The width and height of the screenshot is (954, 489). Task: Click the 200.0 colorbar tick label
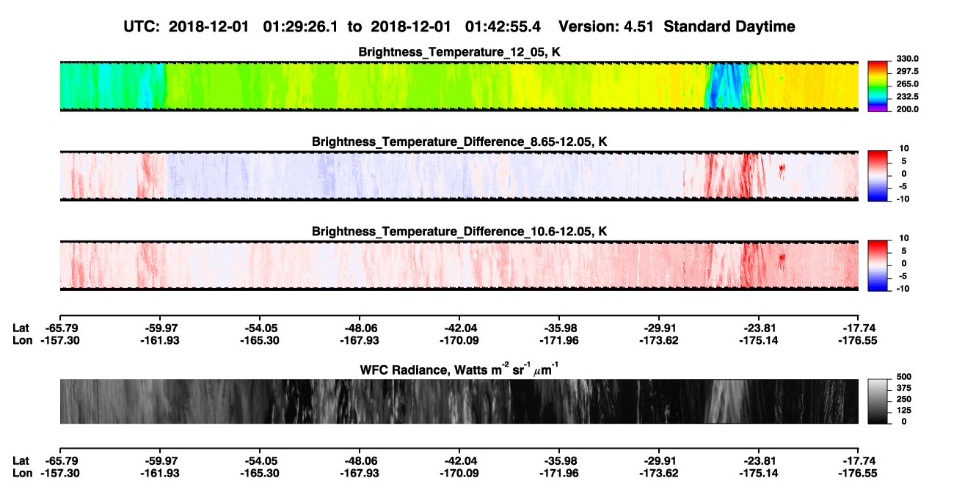(906, 109)
